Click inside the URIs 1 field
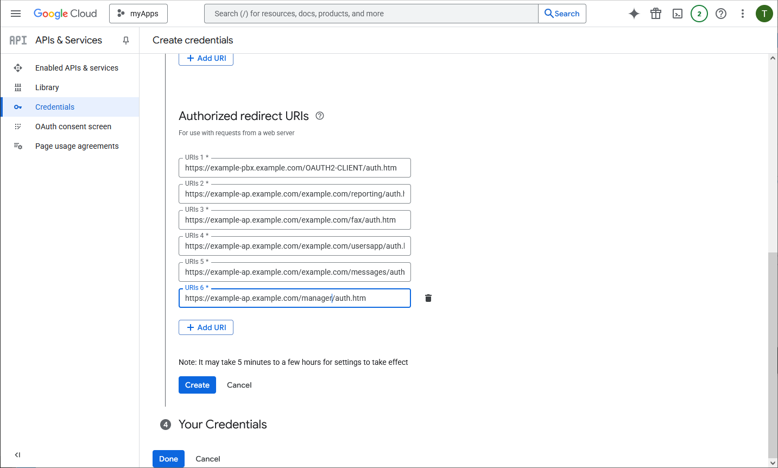 click(x=294, y=168)
